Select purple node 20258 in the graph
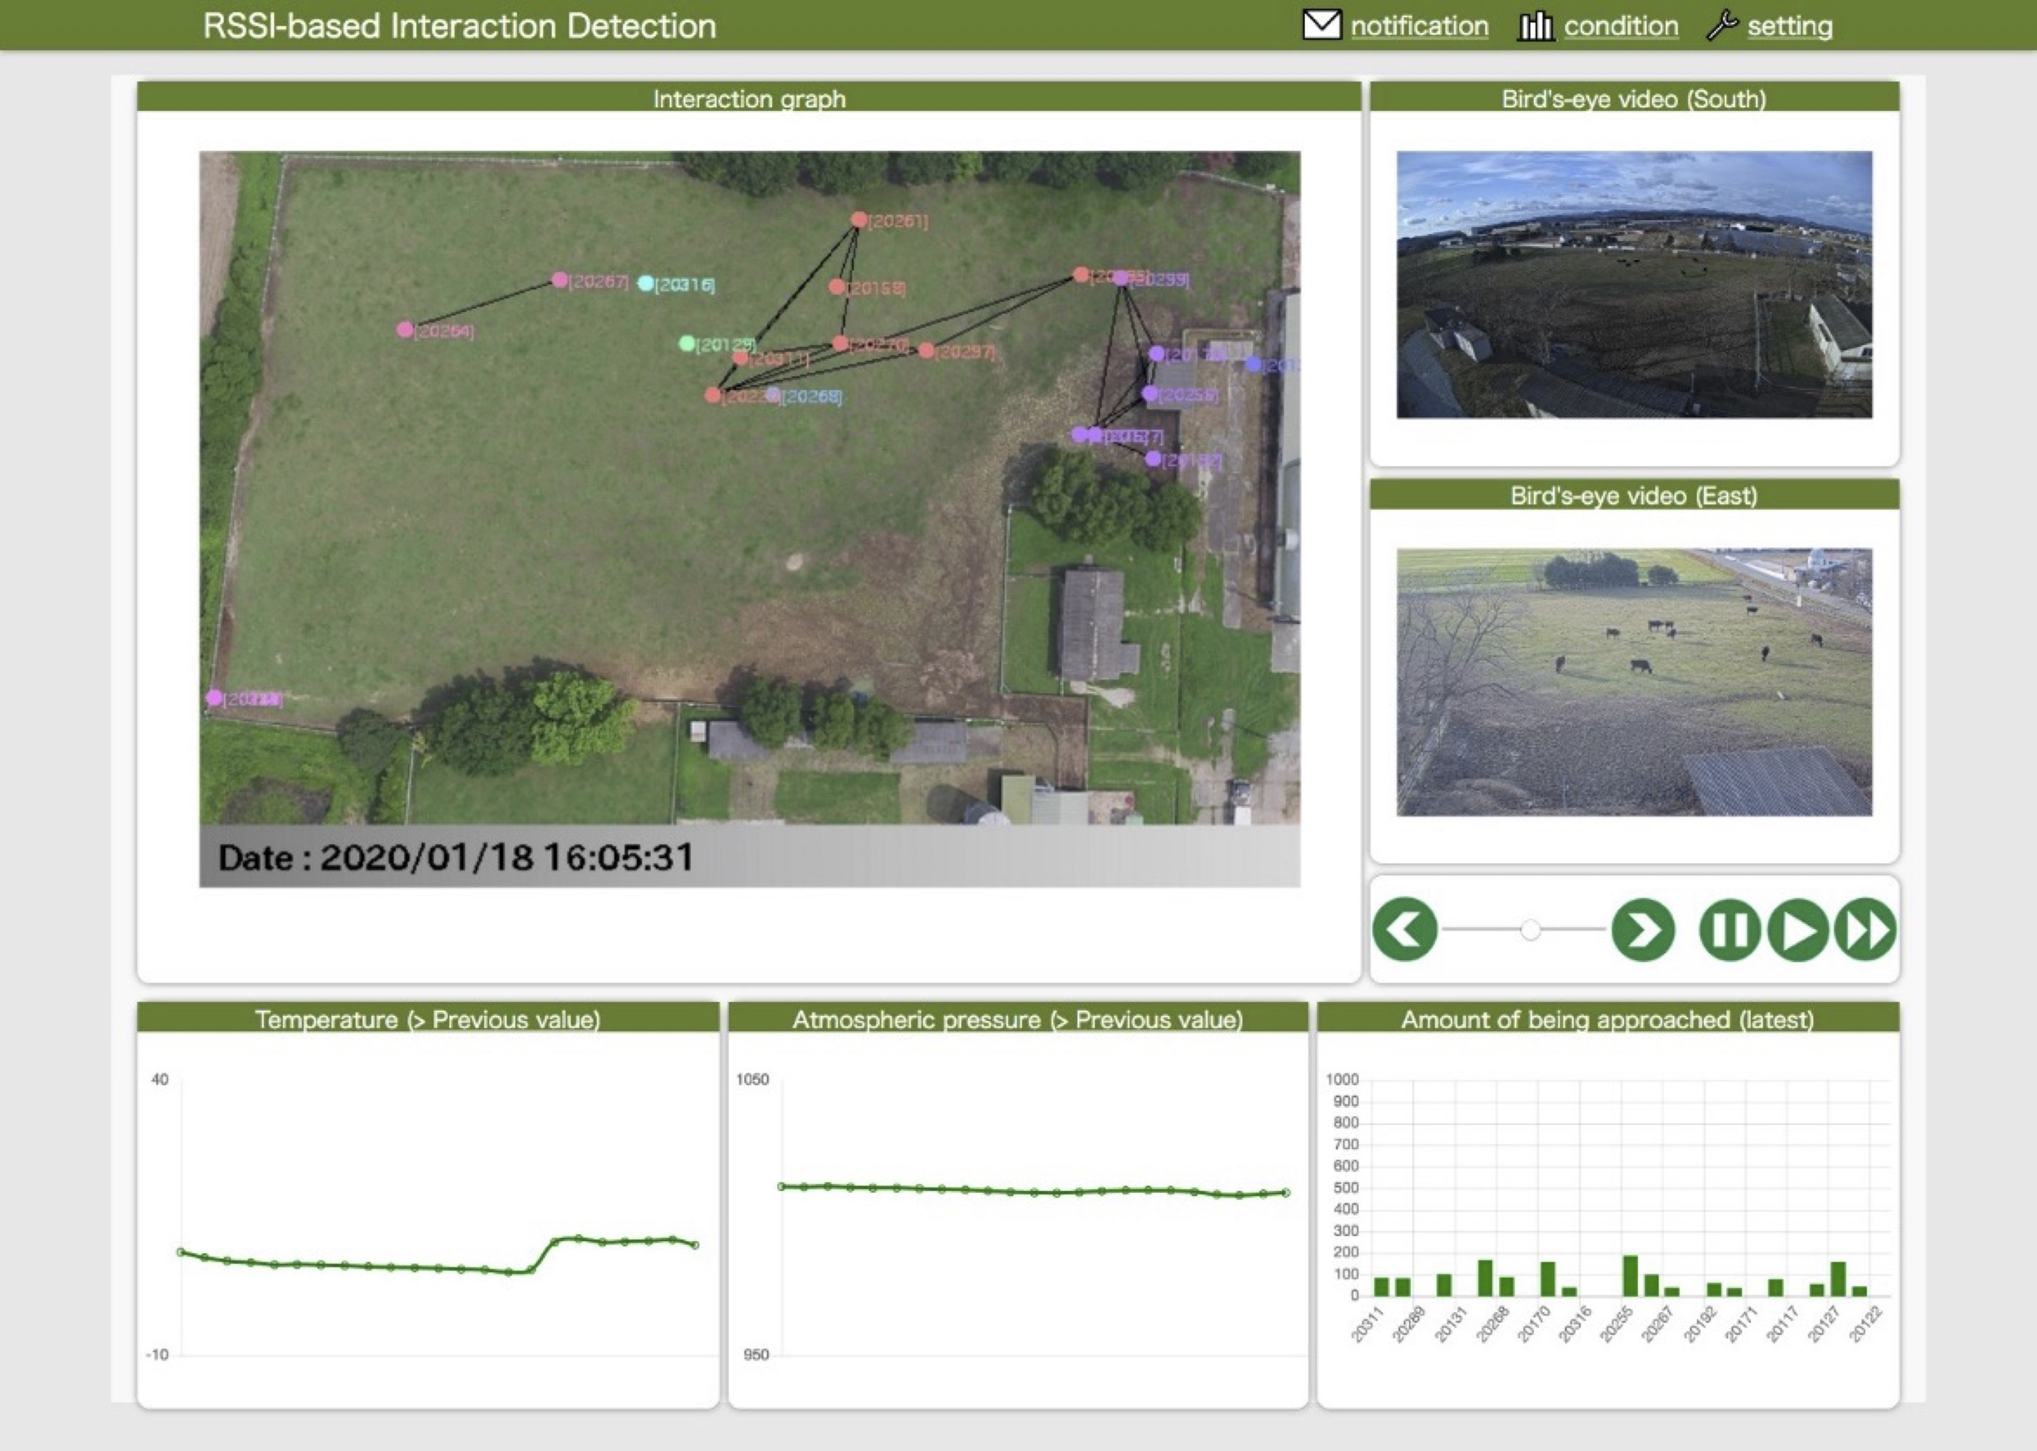 1150,393
